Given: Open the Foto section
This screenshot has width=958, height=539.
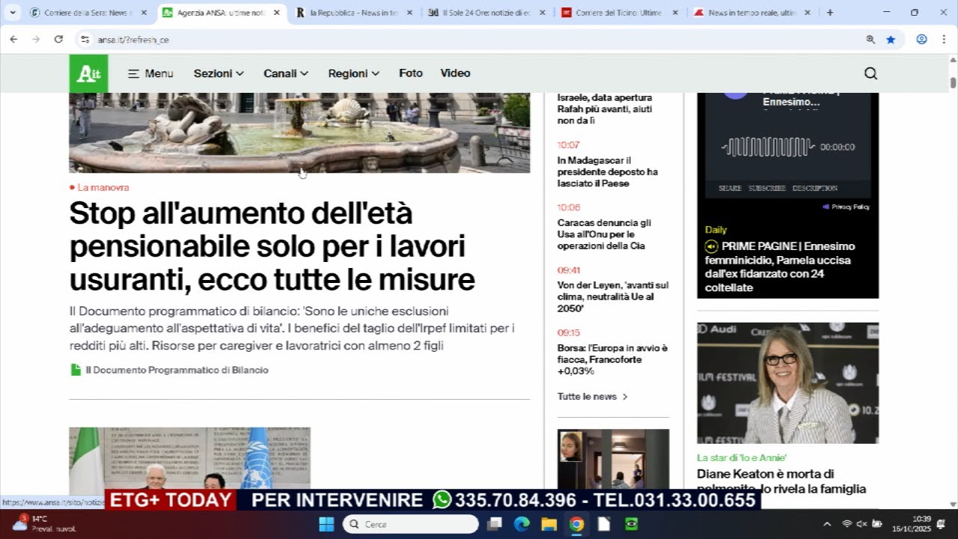Looking at the screenshot, I should [410, 73].
